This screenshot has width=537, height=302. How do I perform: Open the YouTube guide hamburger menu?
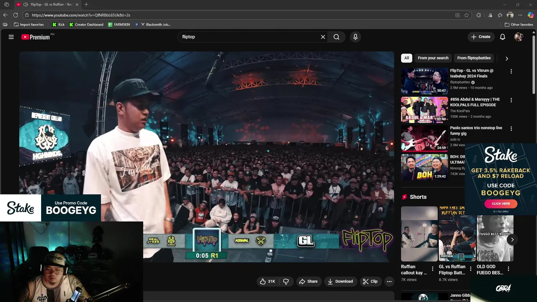[x=11, y=37]
